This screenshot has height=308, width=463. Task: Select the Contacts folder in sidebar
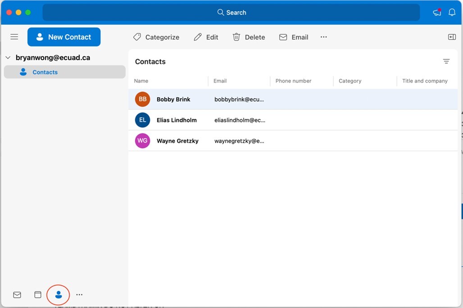pos(65,72)
